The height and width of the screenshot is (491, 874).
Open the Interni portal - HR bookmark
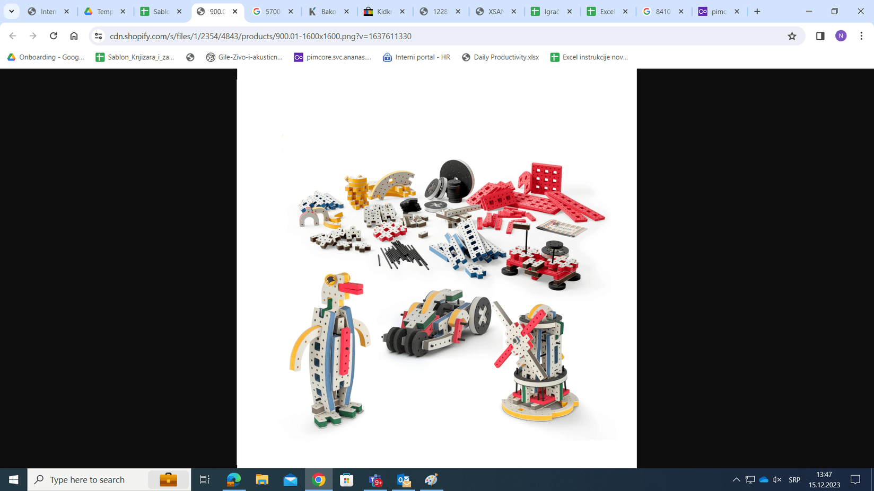point(416,57)
